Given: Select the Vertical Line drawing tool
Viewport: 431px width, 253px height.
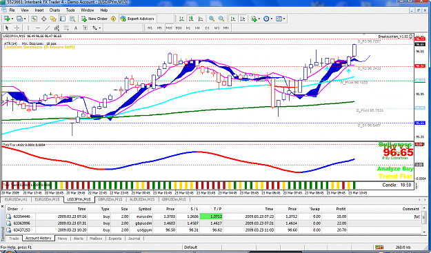Looking at the screenshot, I should [28, 28].
